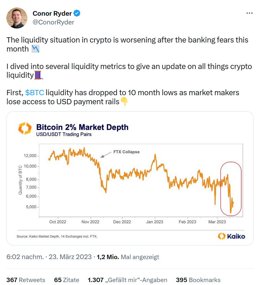Open the Conor Ryder display name

tap(52, 13)
